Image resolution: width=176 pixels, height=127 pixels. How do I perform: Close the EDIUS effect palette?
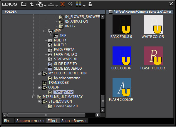pos(171,4)
